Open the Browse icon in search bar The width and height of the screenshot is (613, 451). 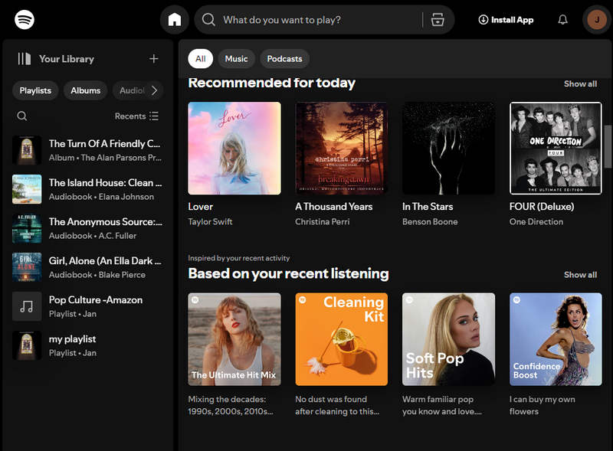(x=437, y=20)
